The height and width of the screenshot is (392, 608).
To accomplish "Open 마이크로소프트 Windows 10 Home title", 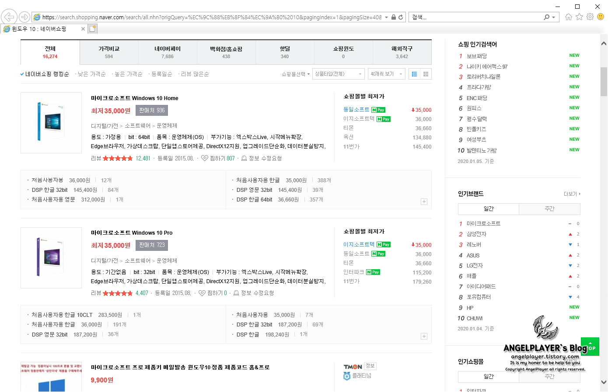I will pyautogui.click(x=135, y=98).
